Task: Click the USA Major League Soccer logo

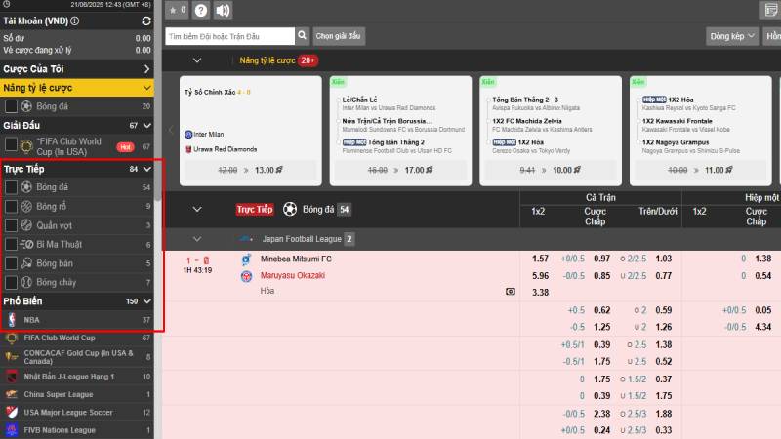Action: click(12, 412)
